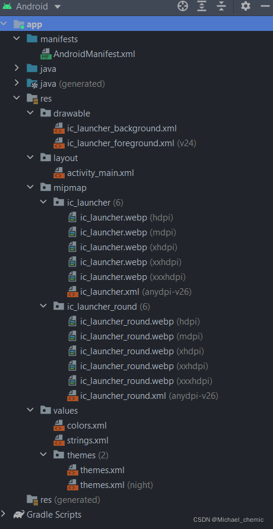Select ic_launcher_round.webp (xxhdpi)
Image resolution: width=273 pixels, height=529 pixels.
144,366
